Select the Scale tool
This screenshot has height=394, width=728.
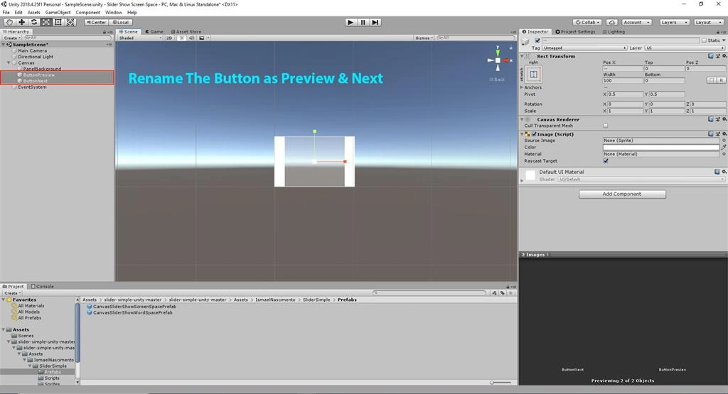coord(46,22)
